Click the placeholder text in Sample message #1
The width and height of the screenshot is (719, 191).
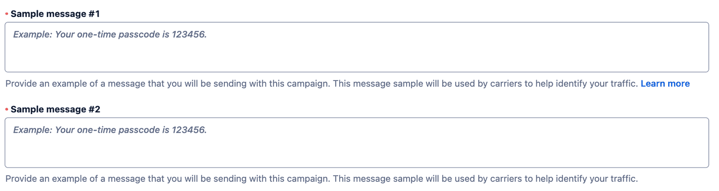110,34
